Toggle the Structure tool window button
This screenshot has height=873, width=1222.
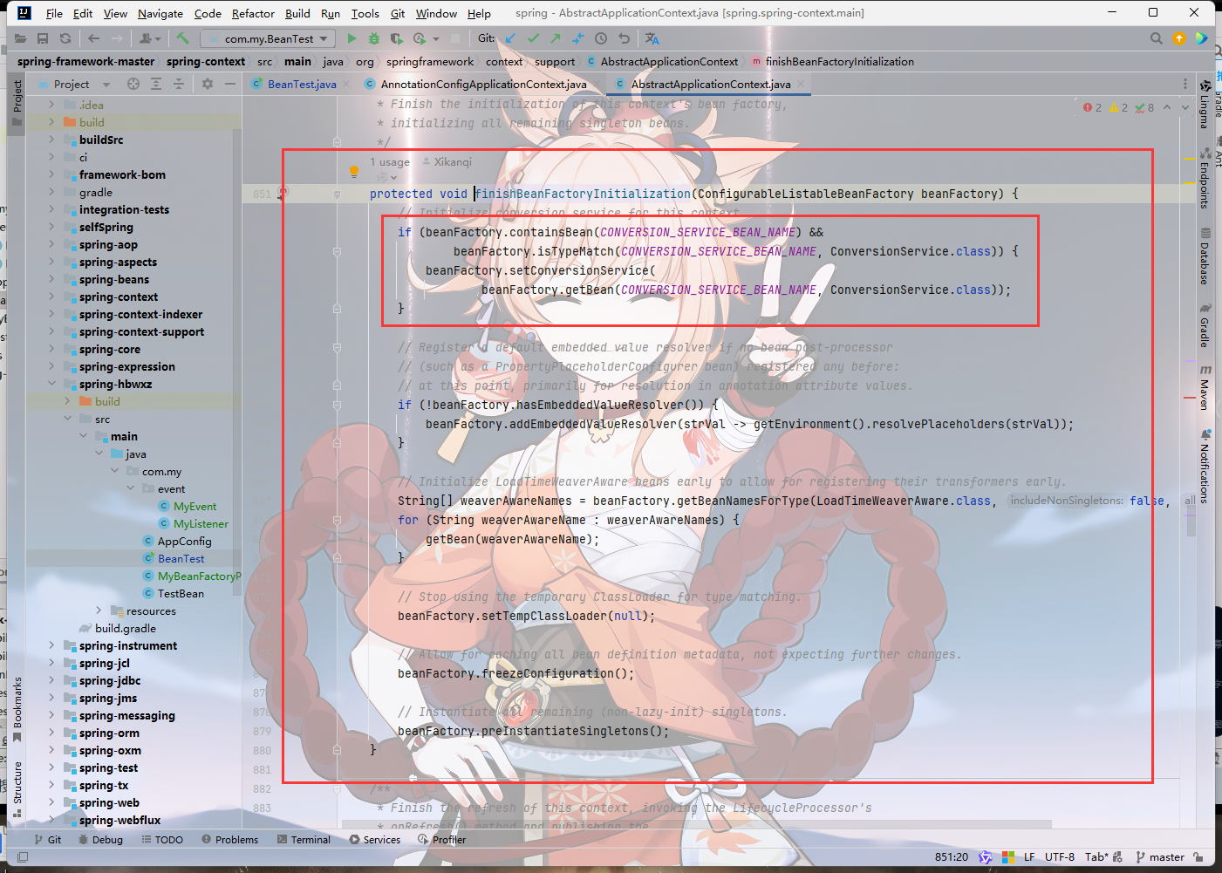pos(17,789)
